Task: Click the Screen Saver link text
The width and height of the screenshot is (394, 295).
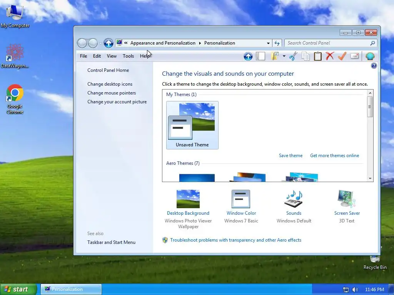Action: 347,213
